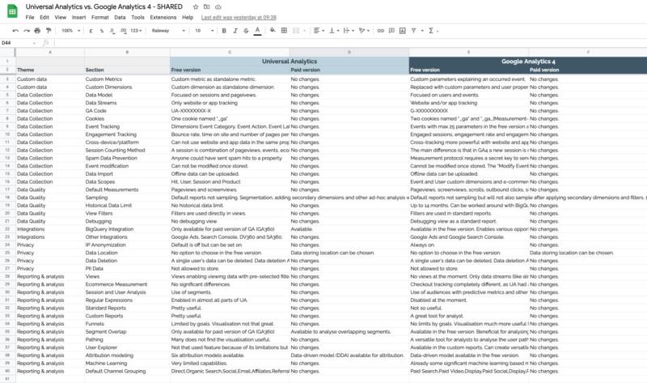Open the Format menu
Screen dimensions: 647x383
pyautogui.click(x=99, y=17)
